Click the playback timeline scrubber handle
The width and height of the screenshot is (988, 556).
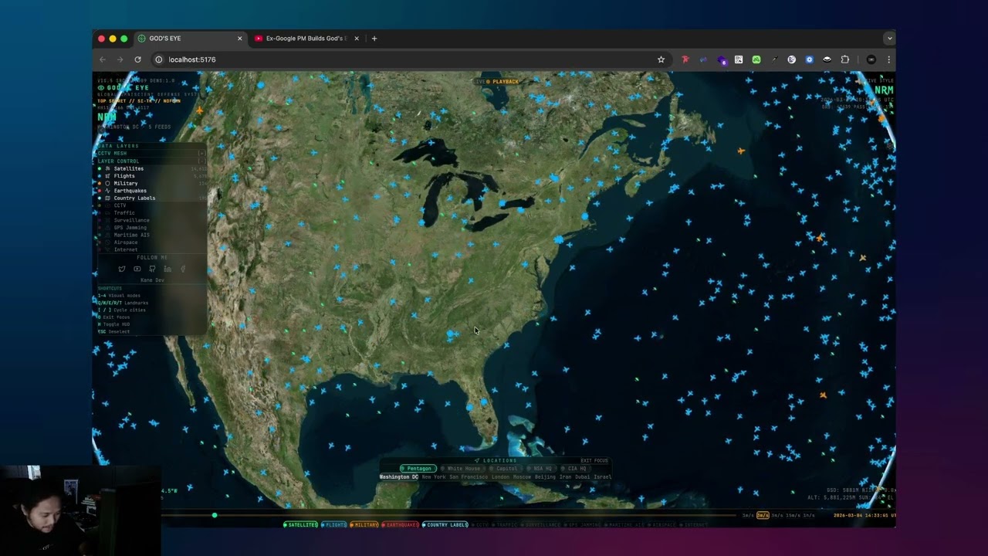[x=215, y=515]
